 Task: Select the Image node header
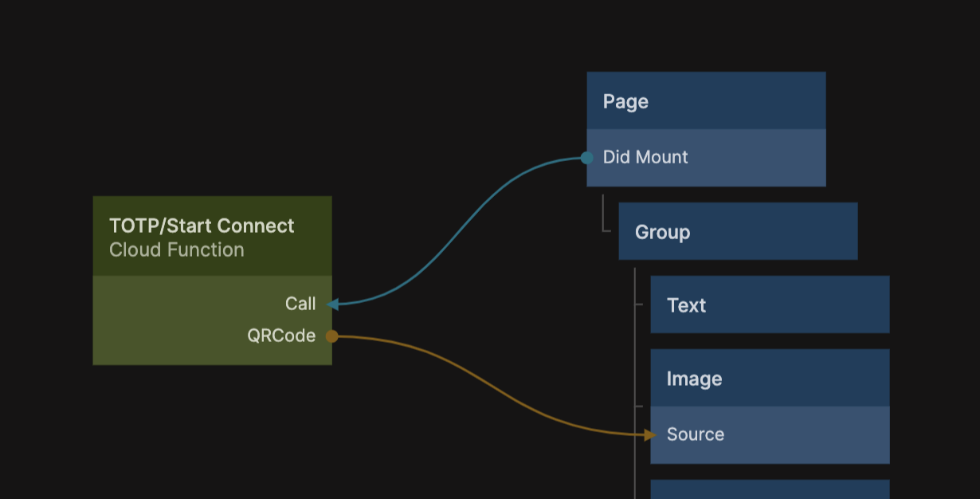(x=770, y=378)
